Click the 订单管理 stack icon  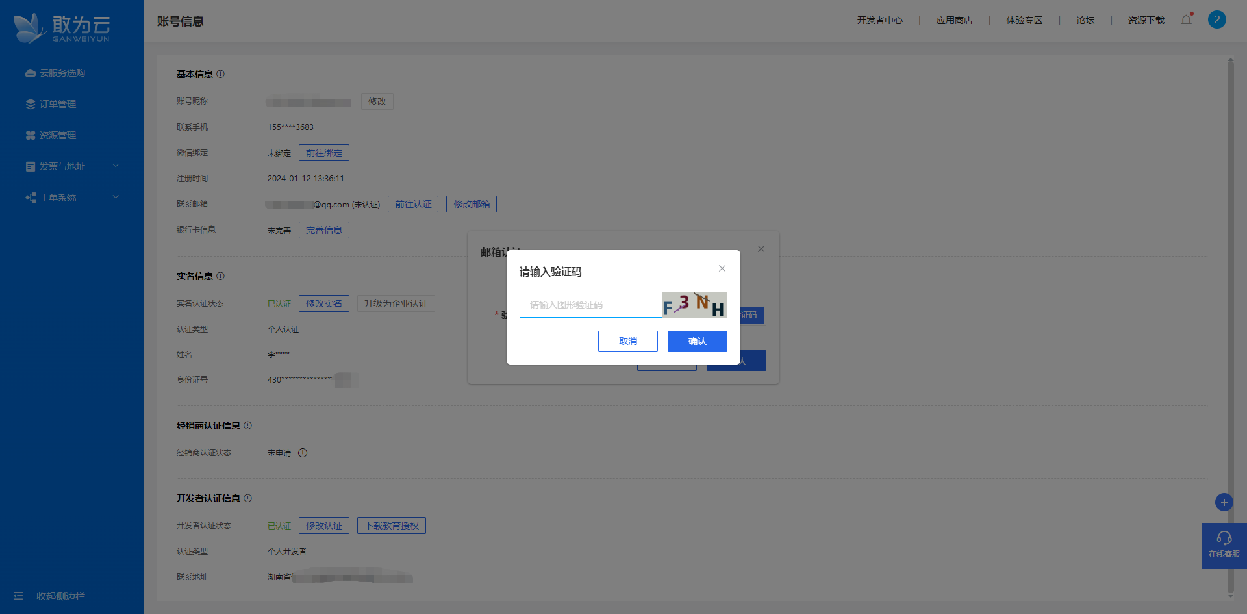[31, 104]
